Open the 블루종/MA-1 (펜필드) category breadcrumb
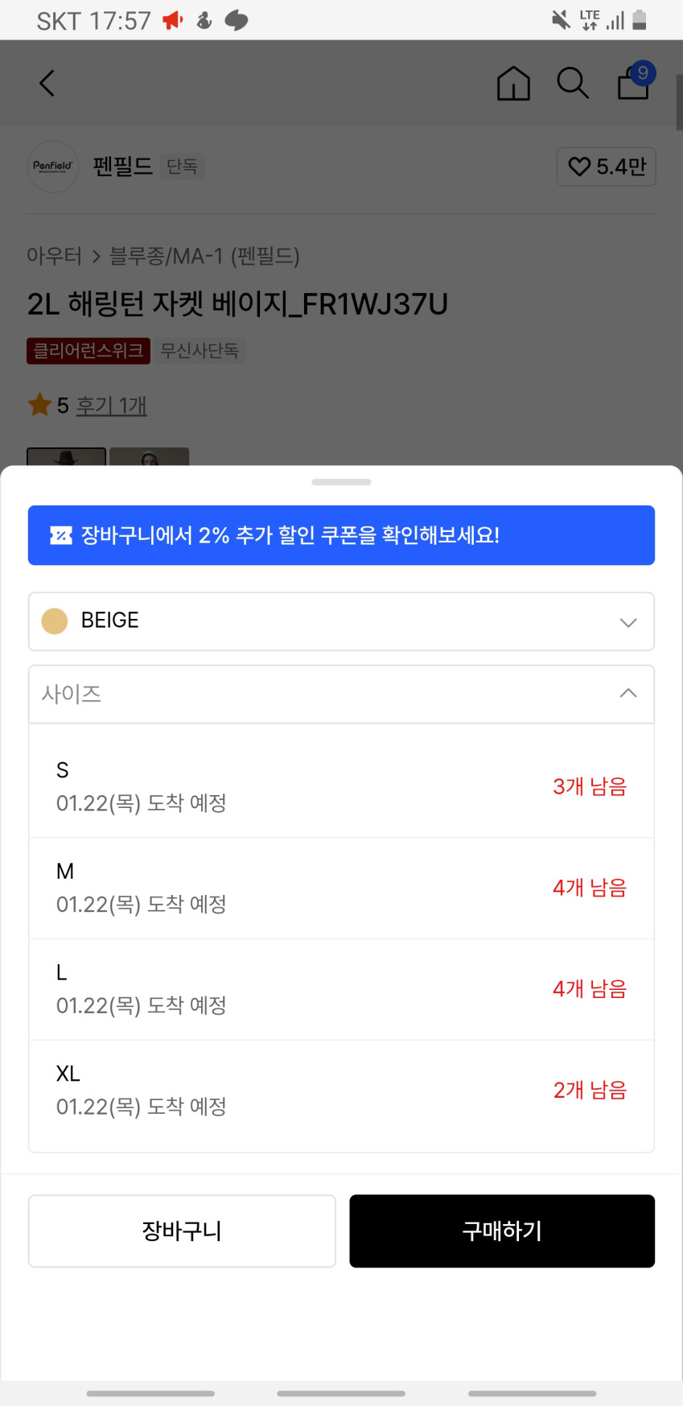Image resolution: width=683 pixels, height=1406 pixels. click(204, 256)
